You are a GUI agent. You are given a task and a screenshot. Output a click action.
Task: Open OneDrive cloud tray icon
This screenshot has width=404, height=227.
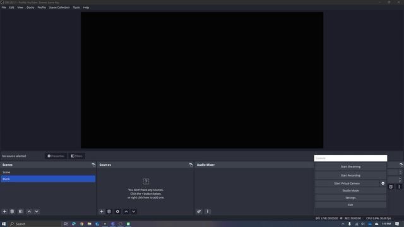(x=376, y=224)
